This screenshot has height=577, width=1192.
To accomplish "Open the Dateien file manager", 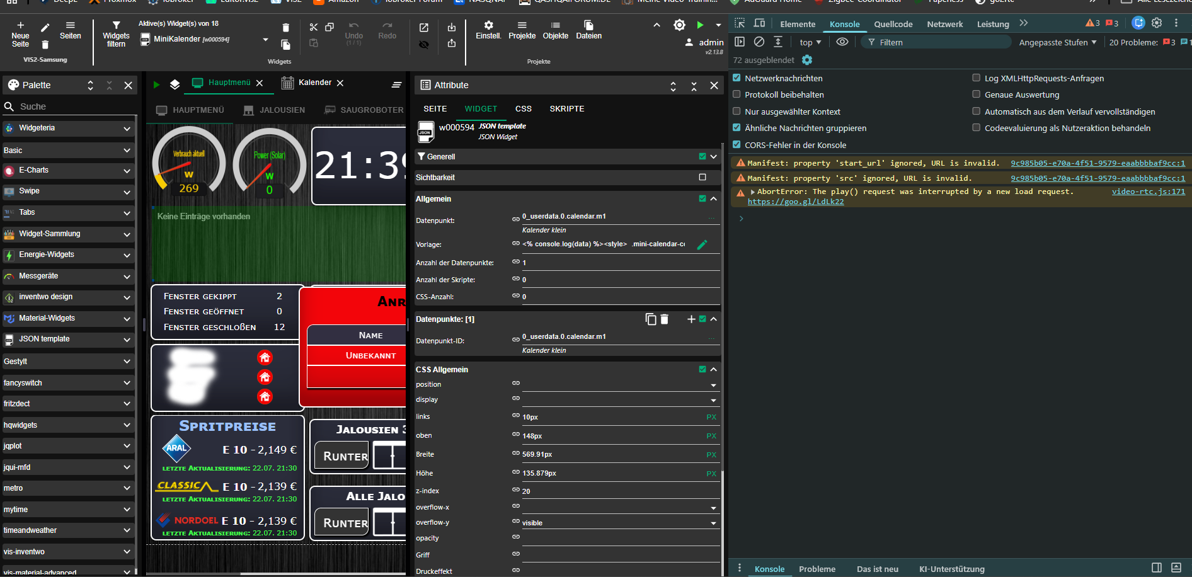I will 588,25.
